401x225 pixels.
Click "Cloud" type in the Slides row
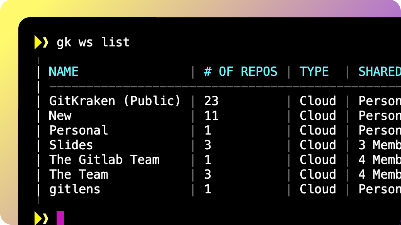tap(318, 145)
